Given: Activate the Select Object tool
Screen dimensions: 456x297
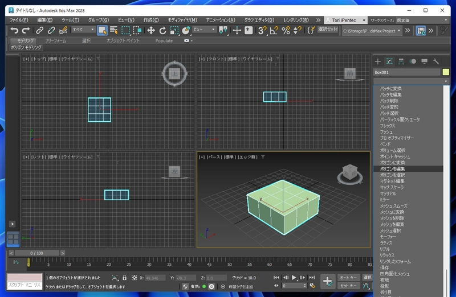Looking at the screenshot, I should point(102,30).
